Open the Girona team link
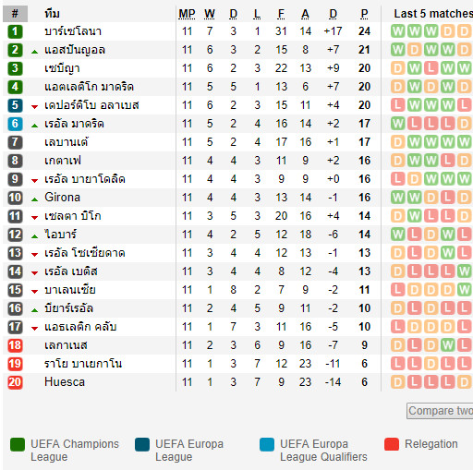This screenshot has height=470, width=473. tap(62, 198)
